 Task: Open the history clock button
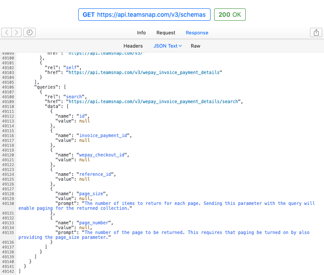[x=29, y=33]
